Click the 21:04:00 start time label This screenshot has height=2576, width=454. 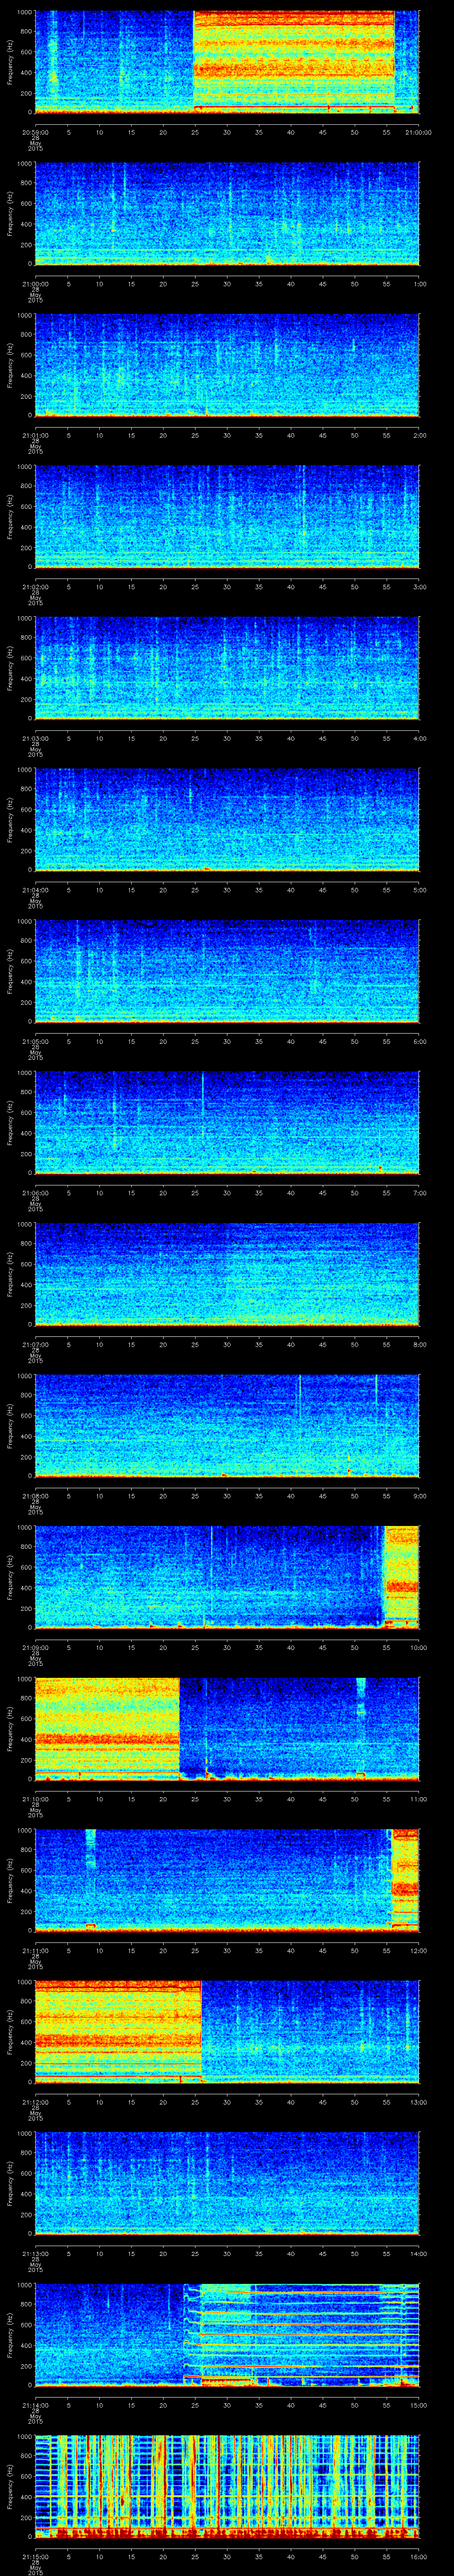click(x=35, y=890)
